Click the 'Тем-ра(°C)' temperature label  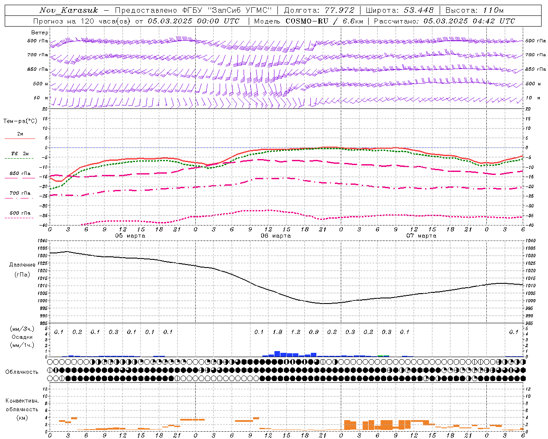[x=20, y=121]
